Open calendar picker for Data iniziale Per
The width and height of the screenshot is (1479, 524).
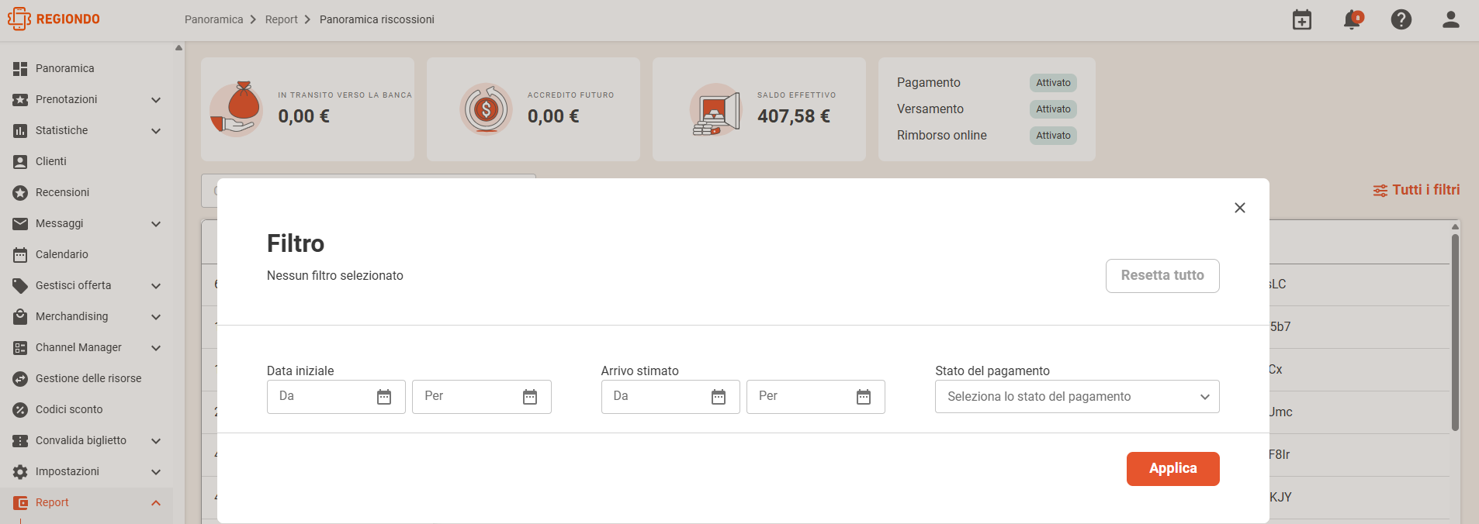(530, 397)
